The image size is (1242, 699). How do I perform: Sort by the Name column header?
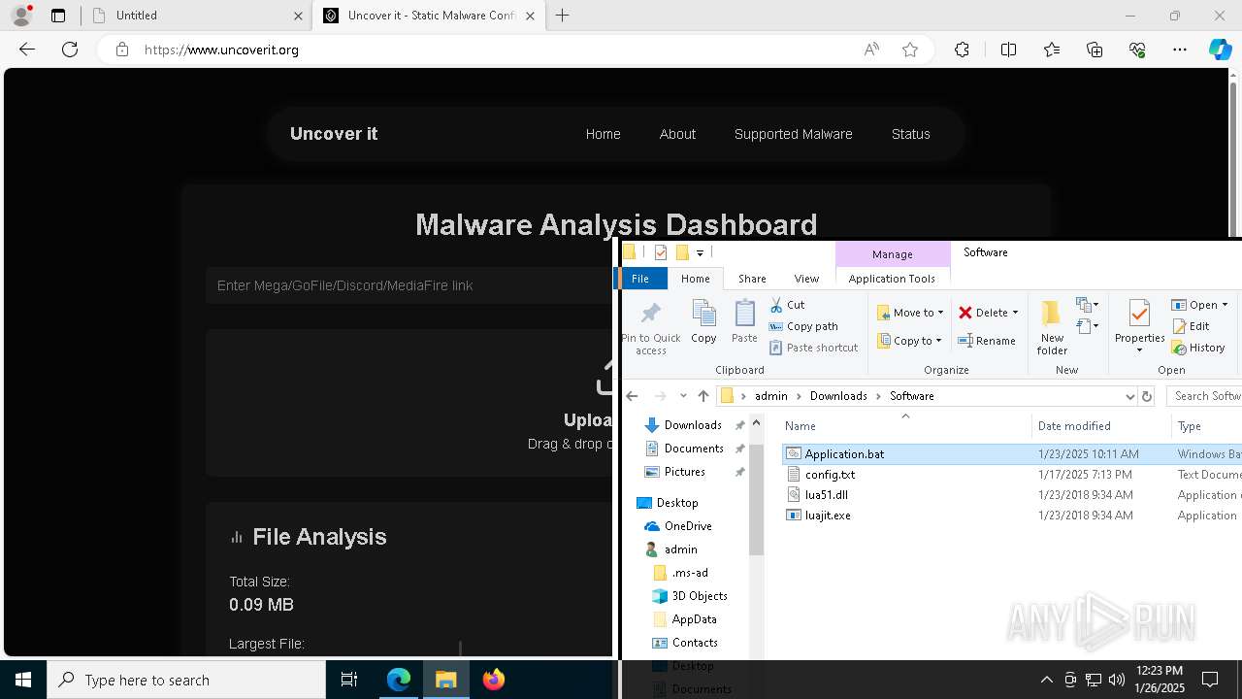coord(801,426)
